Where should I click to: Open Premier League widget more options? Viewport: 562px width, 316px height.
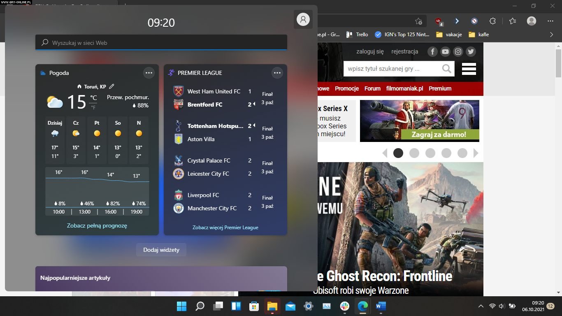(x=277, y=73)
